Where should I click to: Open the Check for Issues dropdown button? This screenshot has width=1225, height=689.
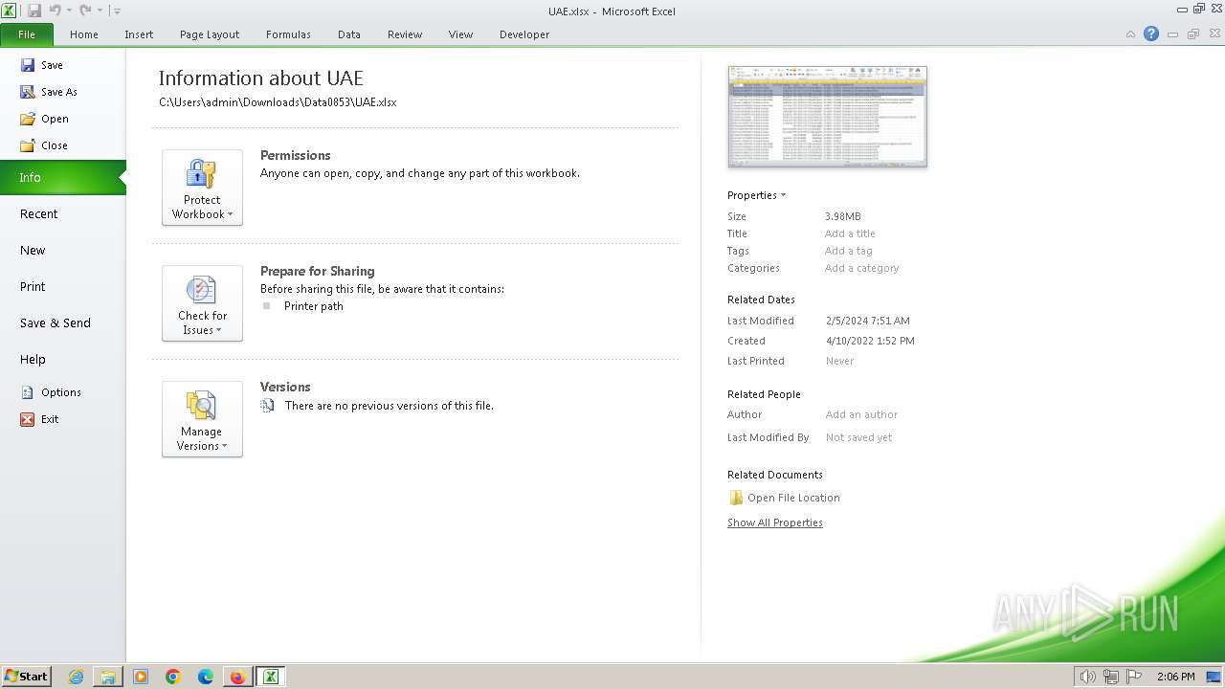(202, 303)
